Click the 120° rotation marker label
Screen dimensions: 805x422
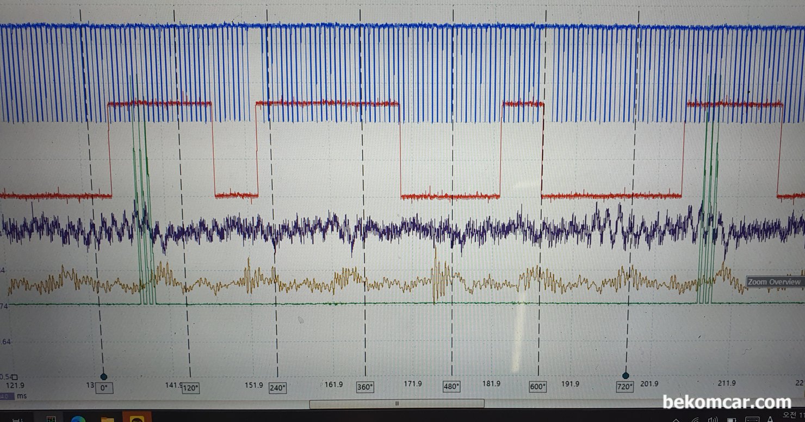190,388
